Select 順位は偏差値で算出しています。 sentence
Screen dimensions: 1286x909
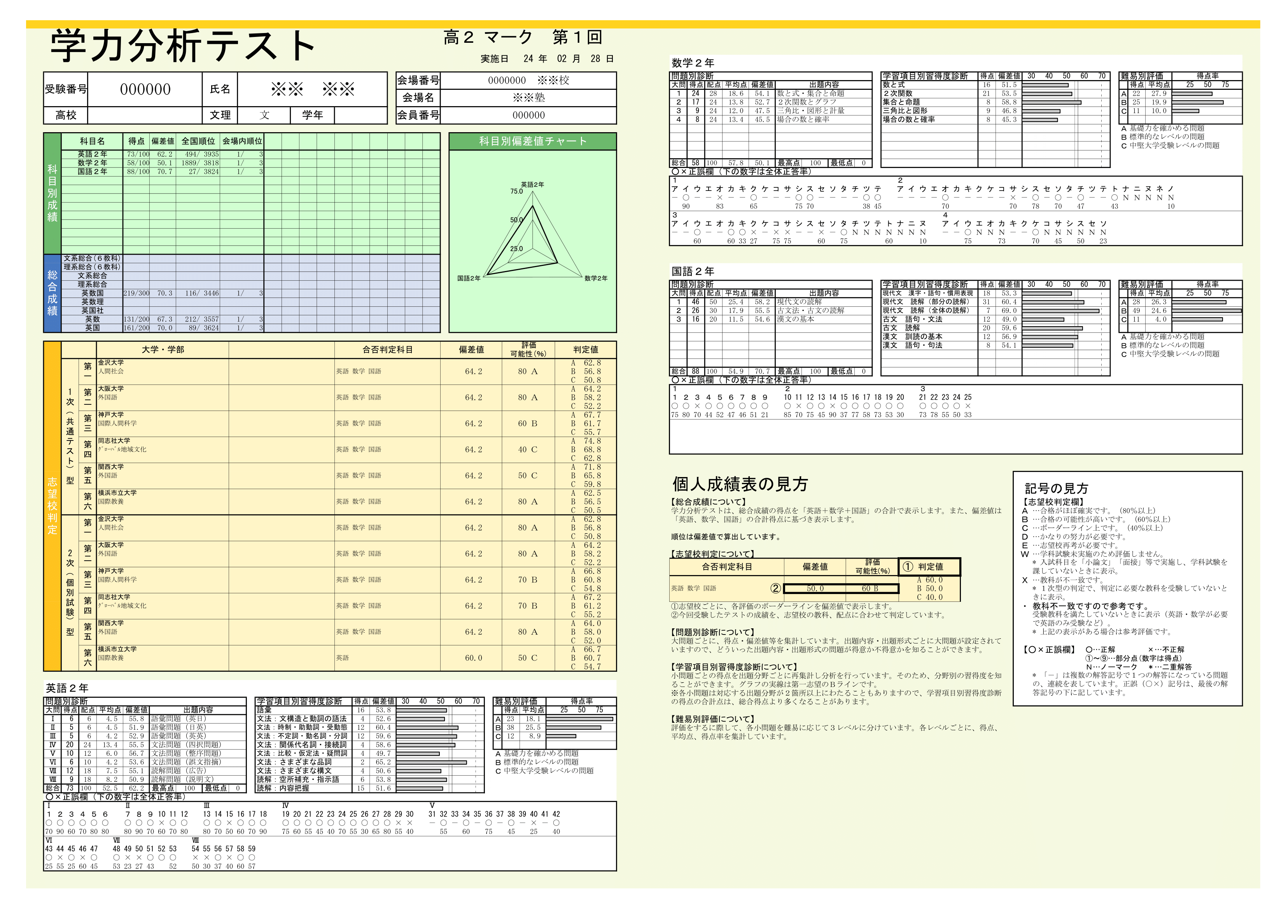[726, 537]
